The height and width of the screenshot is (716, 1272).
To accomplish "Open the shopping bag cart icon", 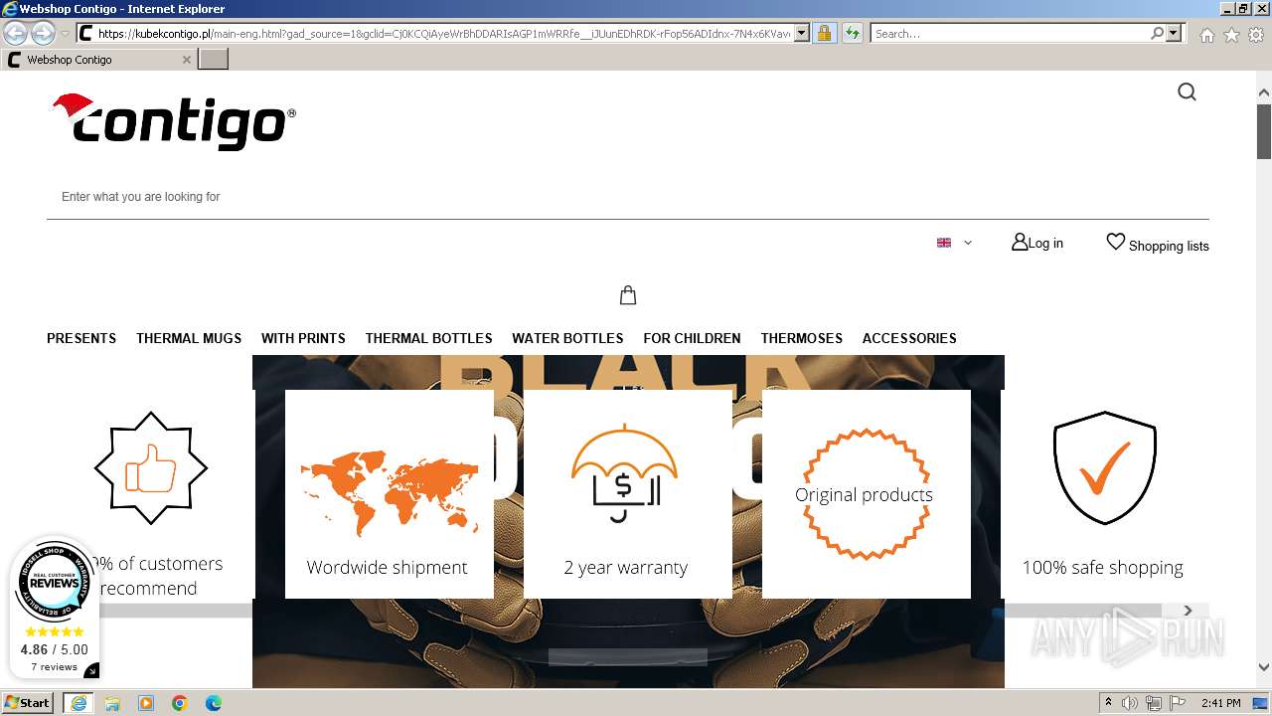I will (x=628, y=295).
